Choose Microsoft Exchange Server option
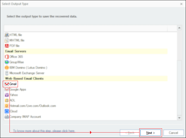Screen dimensions: 186x138 tap(27, 73)
